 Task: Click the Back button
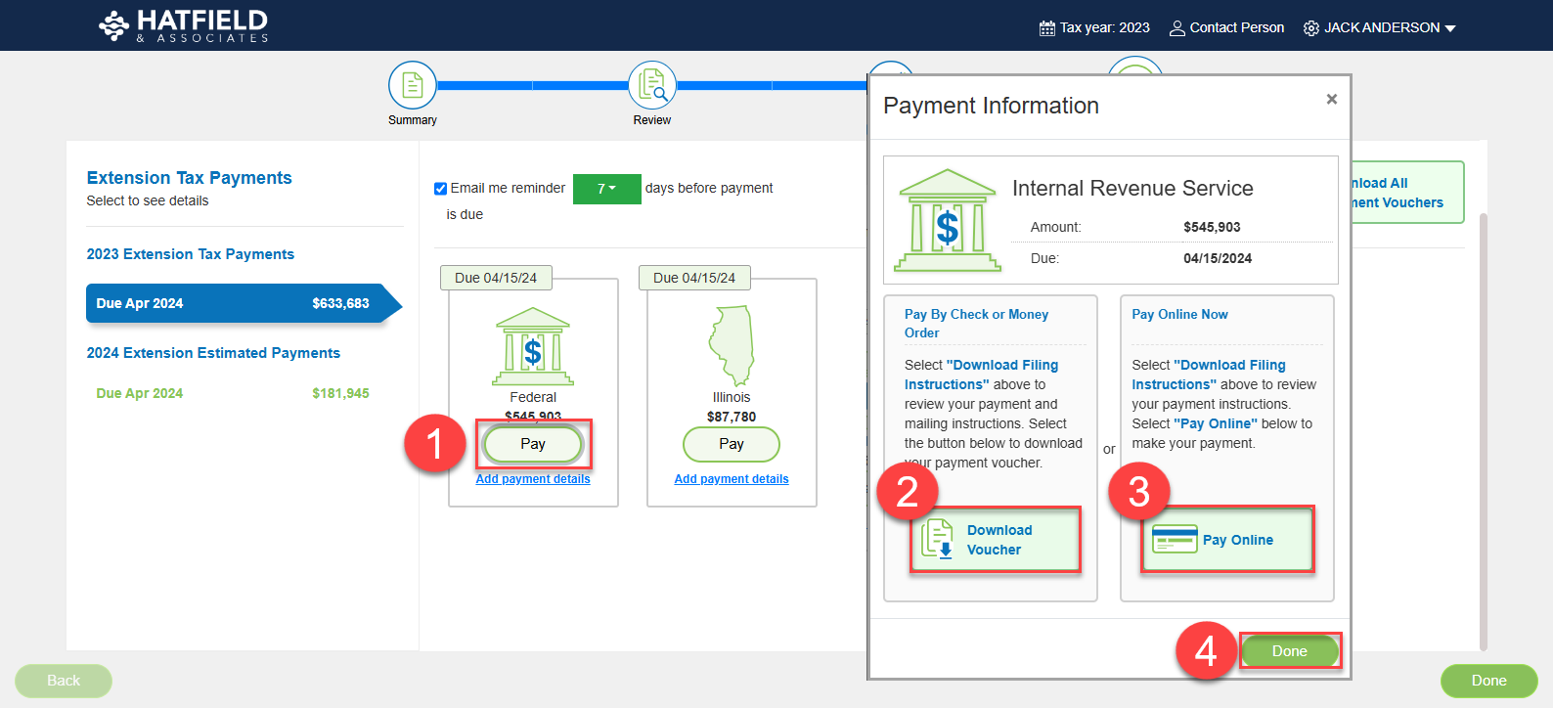pos(64,681)
